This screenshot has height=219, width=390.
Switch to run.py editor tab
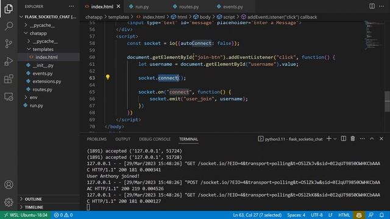142,7
